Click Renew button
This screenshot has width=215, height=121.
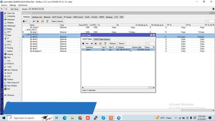point(122,43)
